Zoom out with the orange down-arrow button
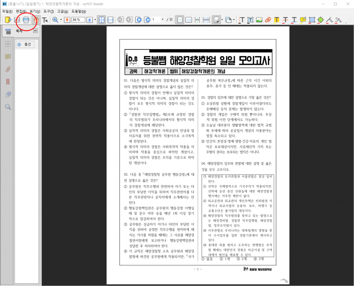Image resolution: width=354 pixels, height=286 pixels. click(67, 20)
